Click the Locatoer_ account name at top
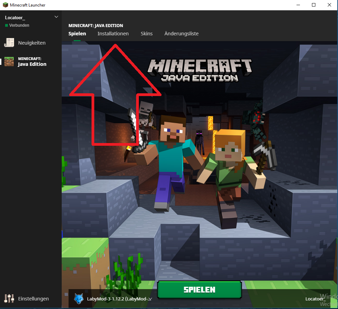Image resolution: width=338 pixels, height=309 pixels. [x=15, y=18]
